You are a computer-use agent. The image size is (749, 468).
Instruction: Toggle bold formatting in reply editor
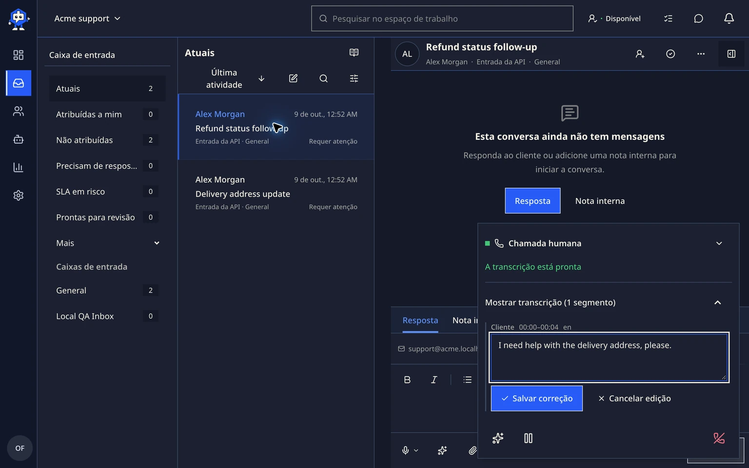tap(407, 380)
